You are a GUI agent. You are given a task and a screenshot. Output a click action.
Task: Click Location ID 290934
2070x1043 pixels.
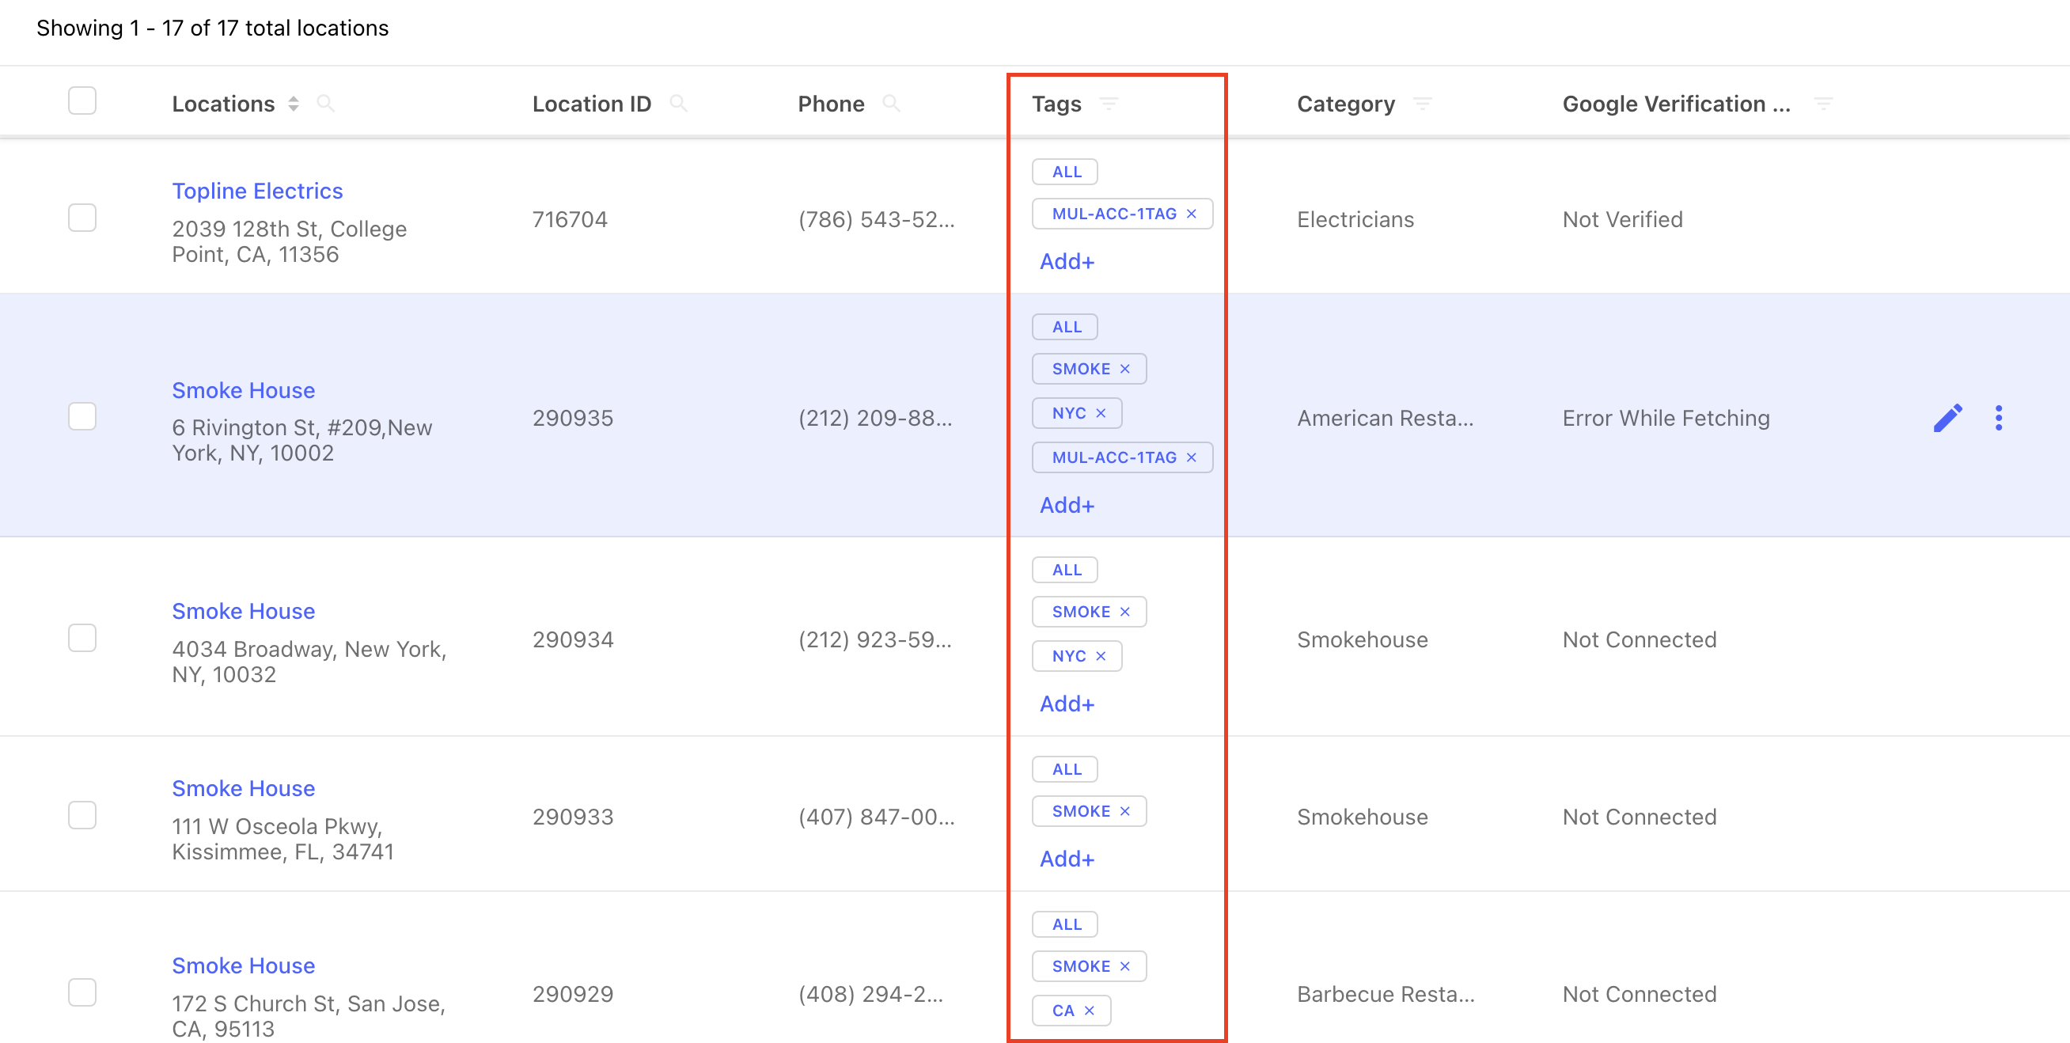pos(573,639)
